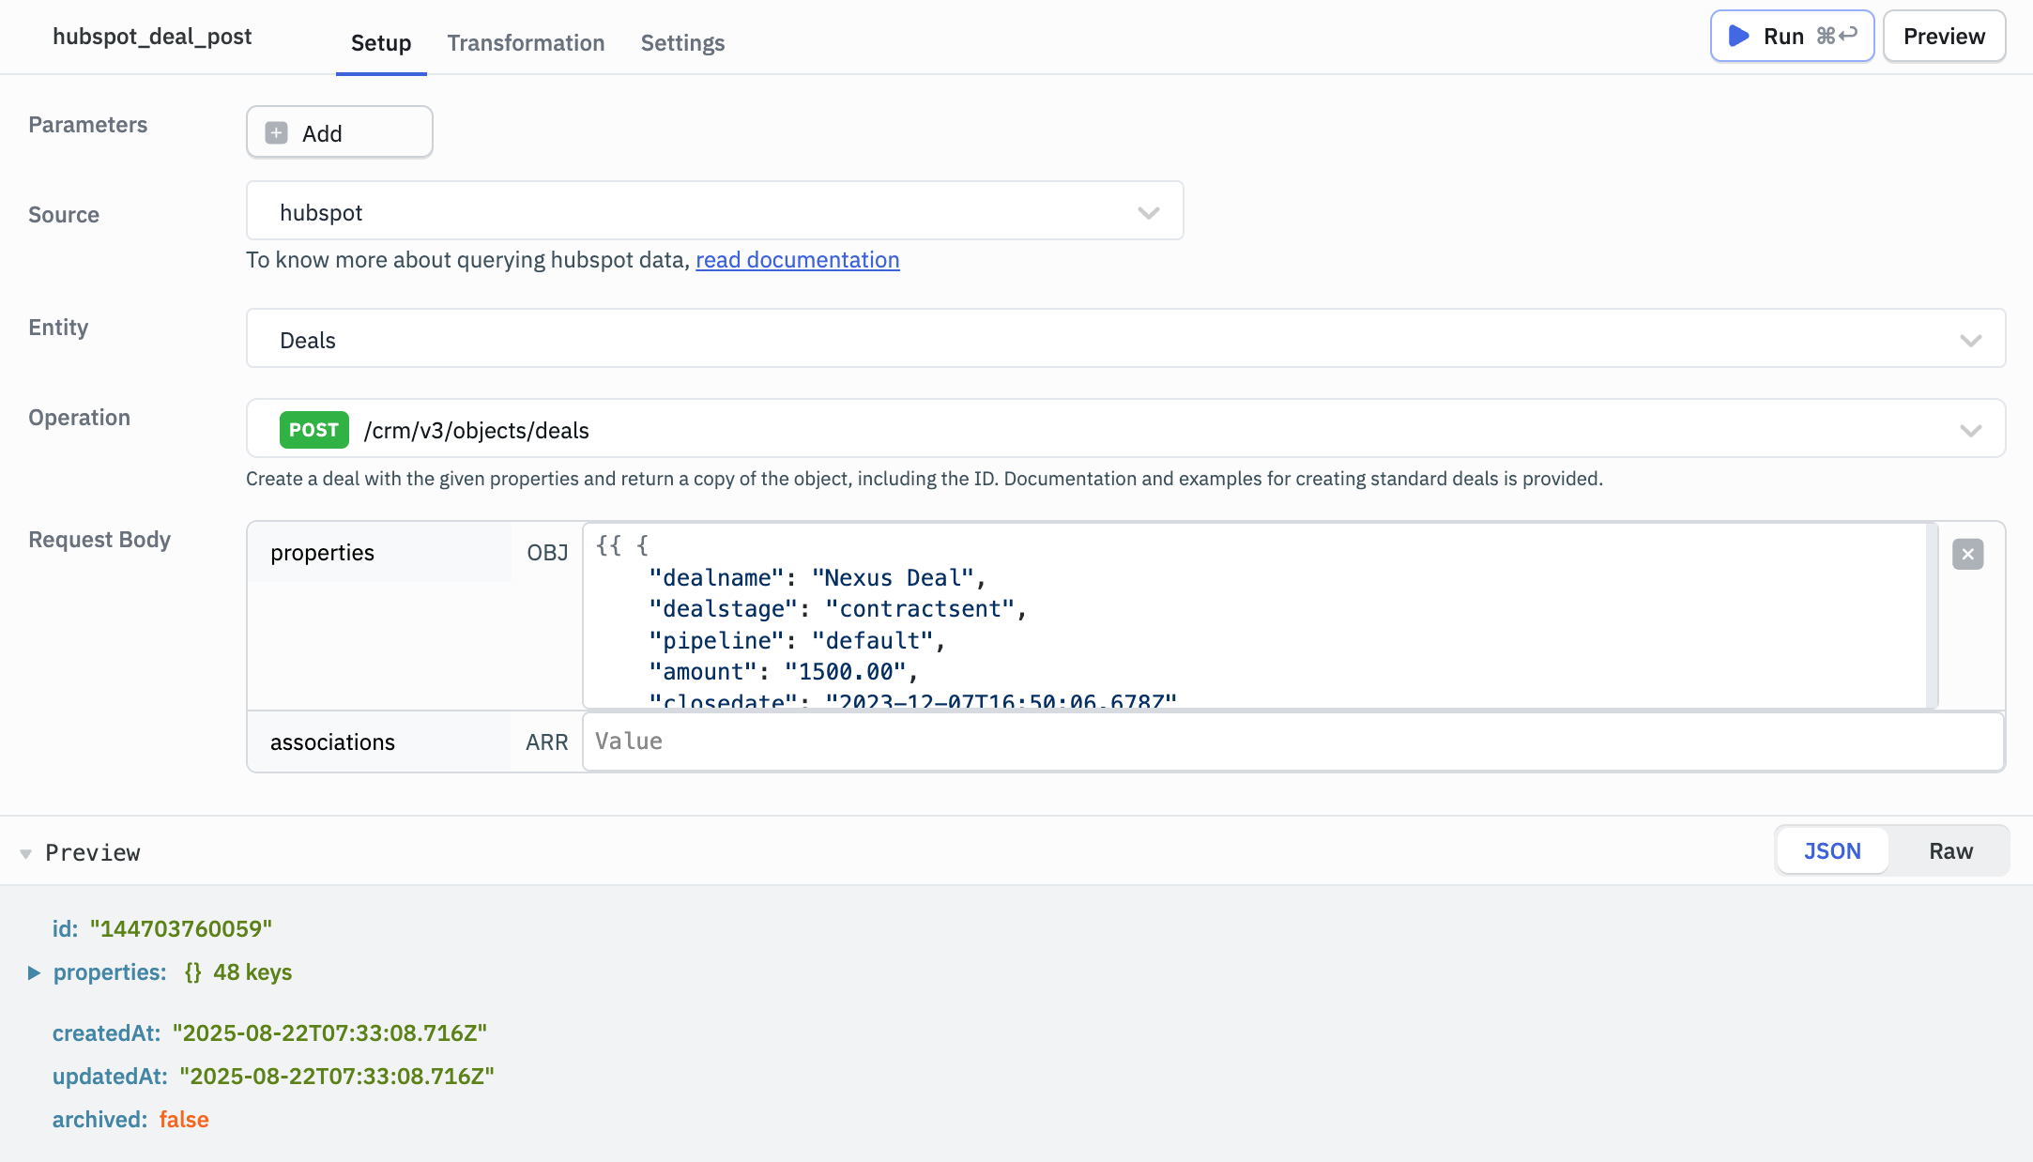
Task: Click the plus icon to add a parameter
Action: [276, 132]
